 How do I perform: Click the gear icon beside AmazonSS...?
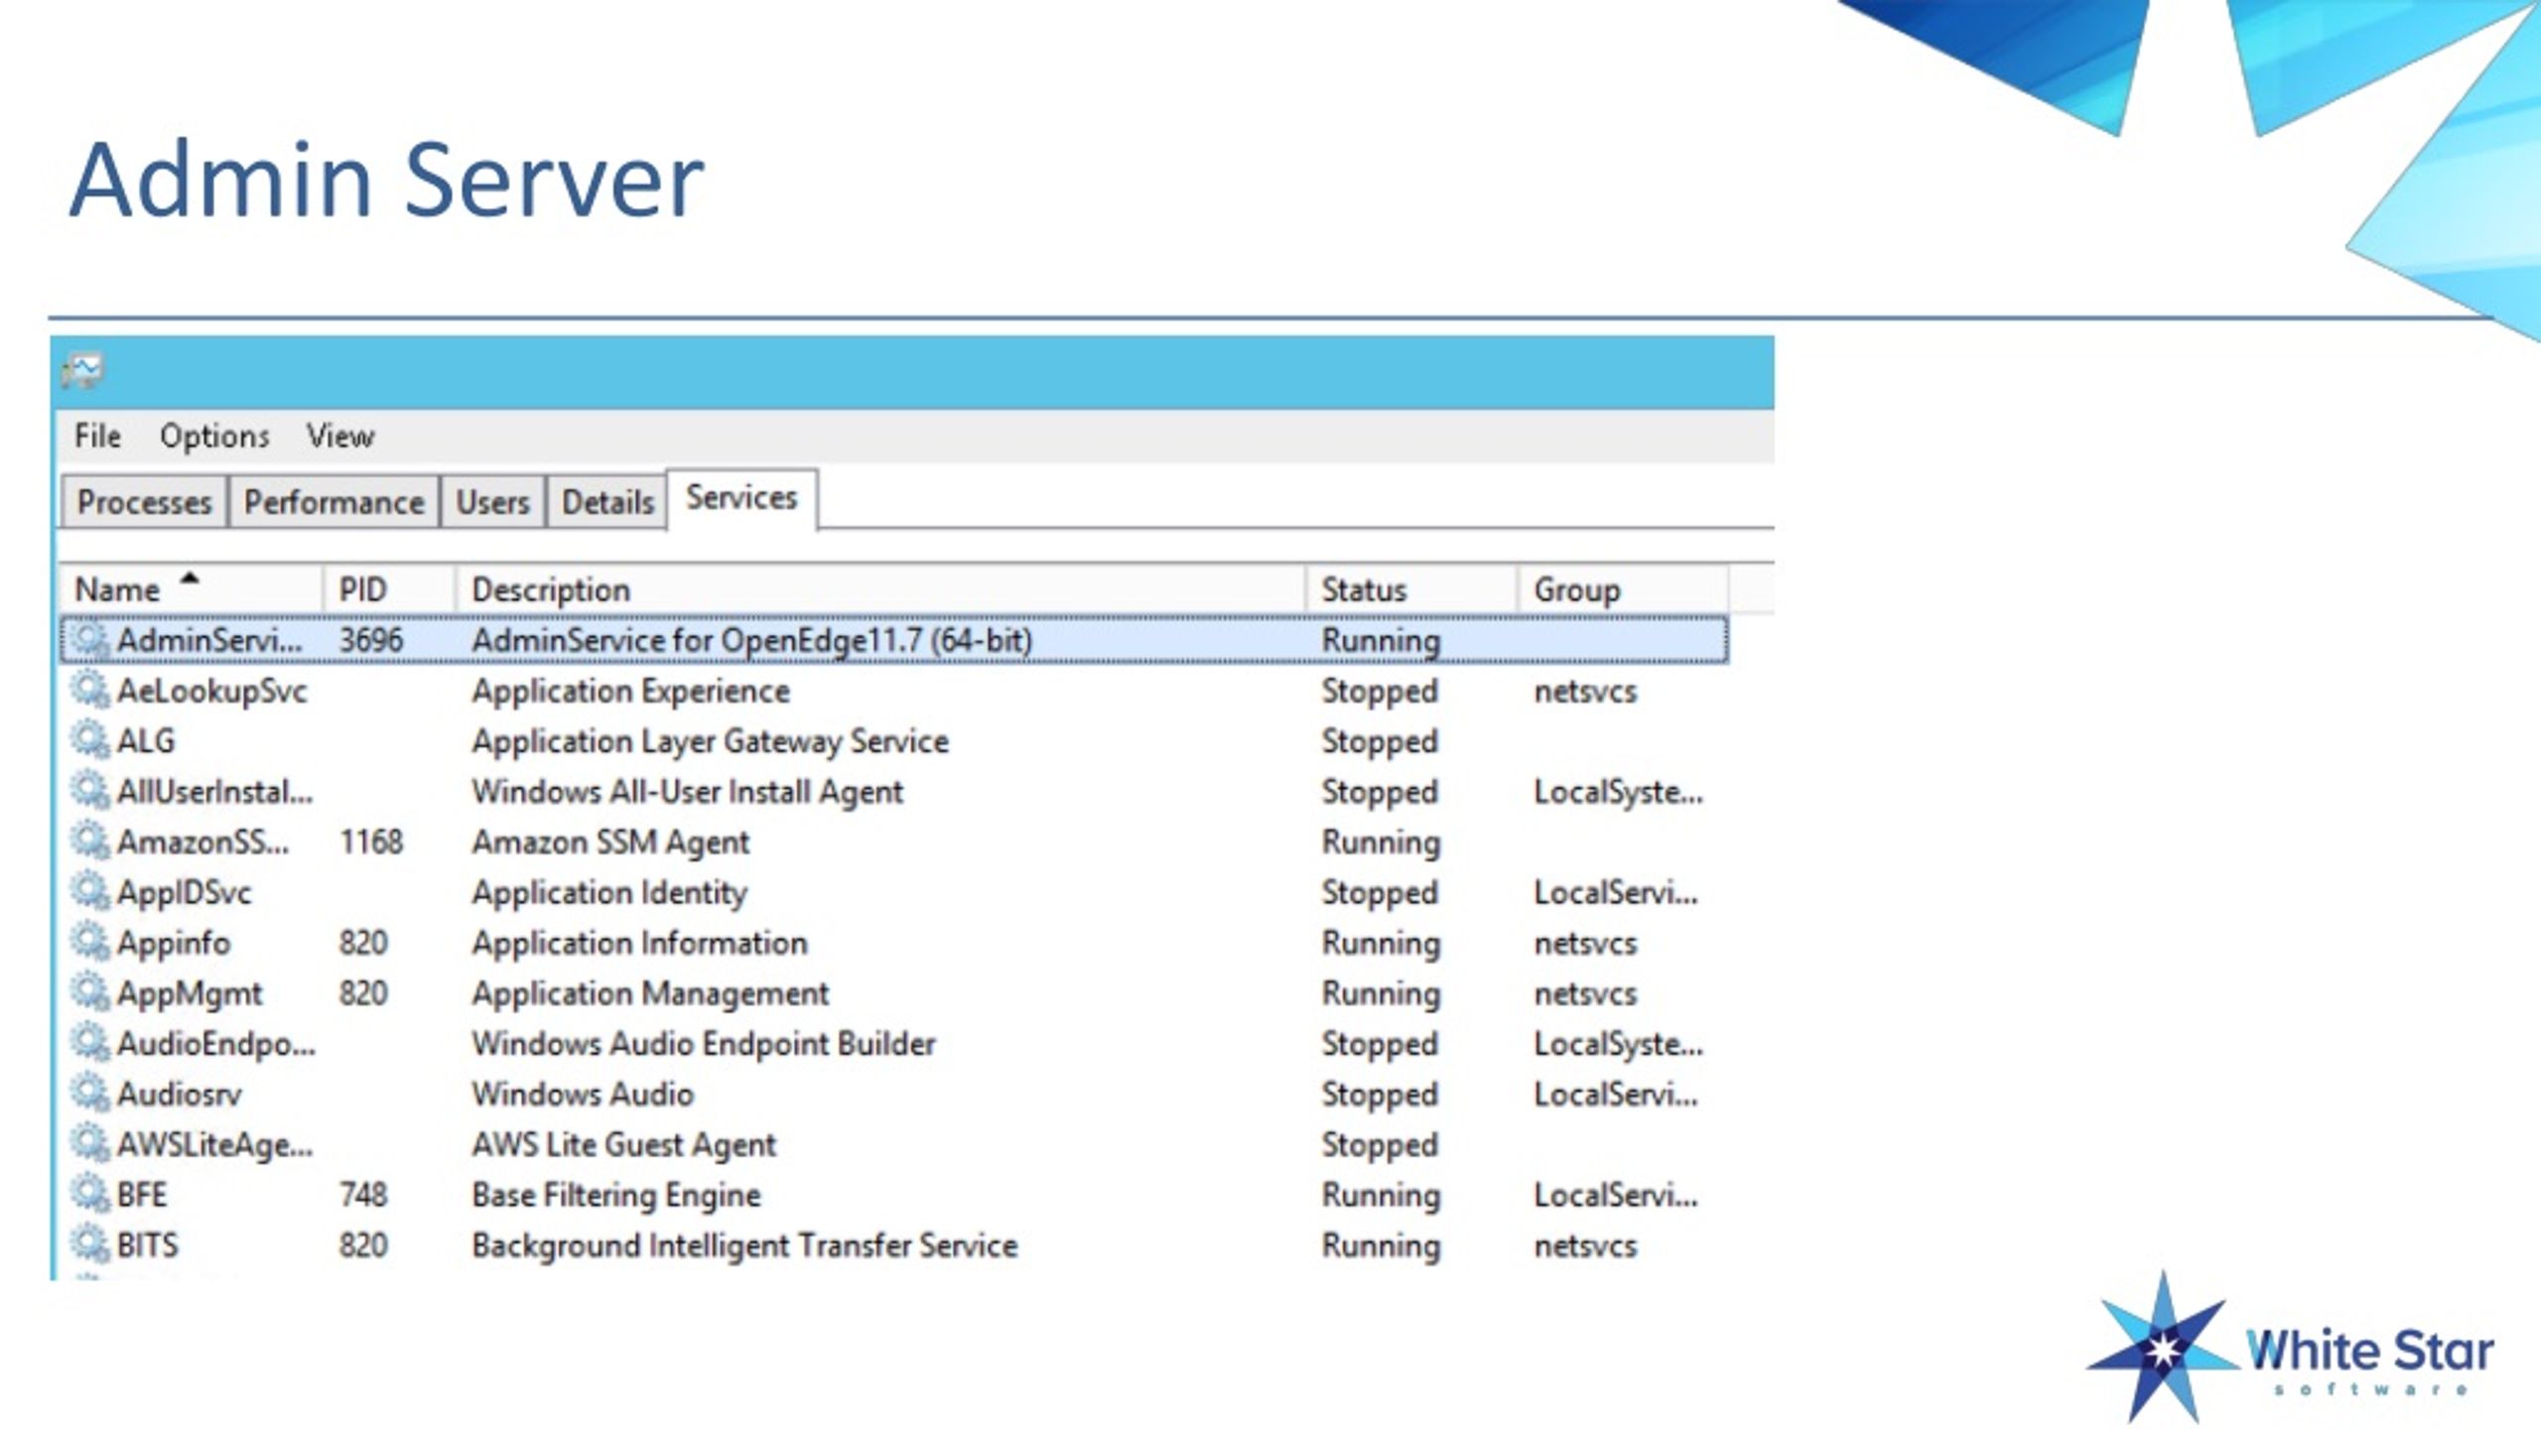pos(90,842)
